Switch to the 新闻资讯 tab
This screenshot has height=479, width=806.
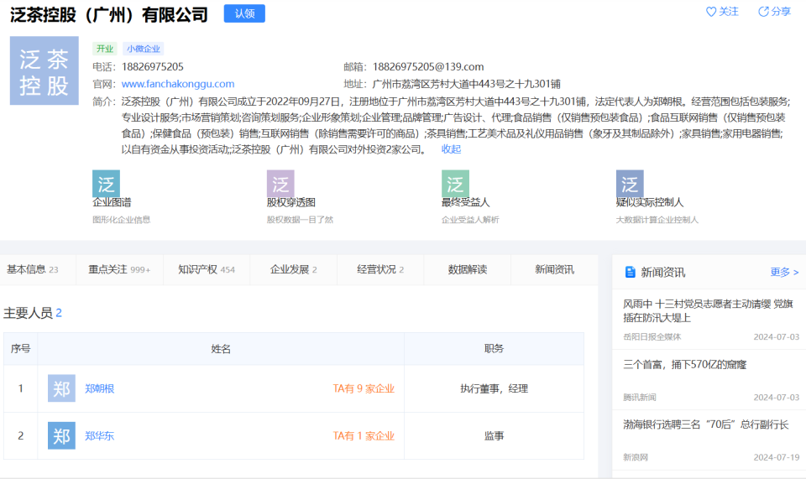coord(554,269)
